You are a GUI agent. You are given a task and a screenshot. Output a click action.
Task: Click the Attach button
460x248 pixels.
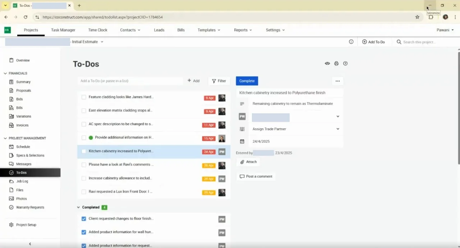[248, 162]
